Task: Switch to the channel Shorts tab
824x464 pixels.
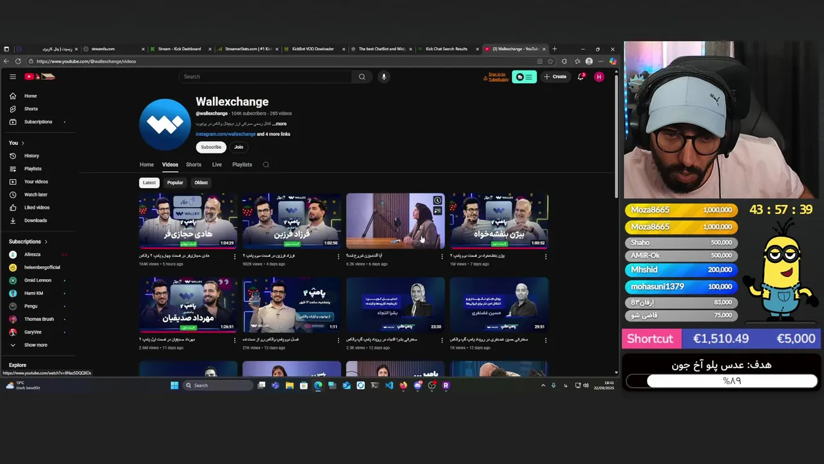Action: click(x=194, y=165)
